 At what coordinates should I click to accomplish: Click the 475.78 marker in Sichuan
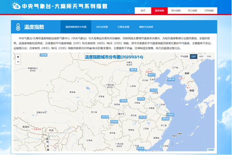pos(105,117)
